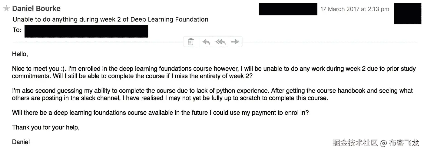Reply to the sender with the single-arrow icon
This screenshot has height=152, width=424.
point(206,42)
